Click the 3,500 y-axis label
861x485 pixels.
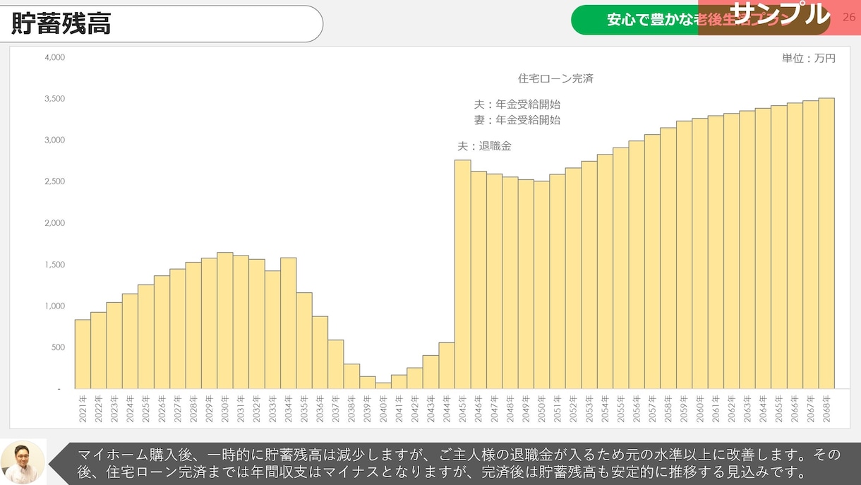(x=54, y=99)
